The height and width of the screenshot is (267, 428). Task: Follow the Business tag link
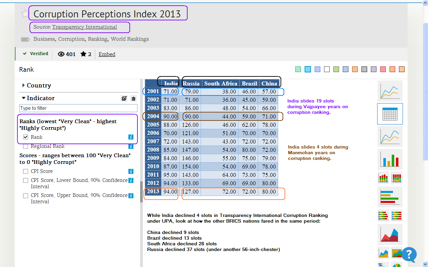[44, 39]
